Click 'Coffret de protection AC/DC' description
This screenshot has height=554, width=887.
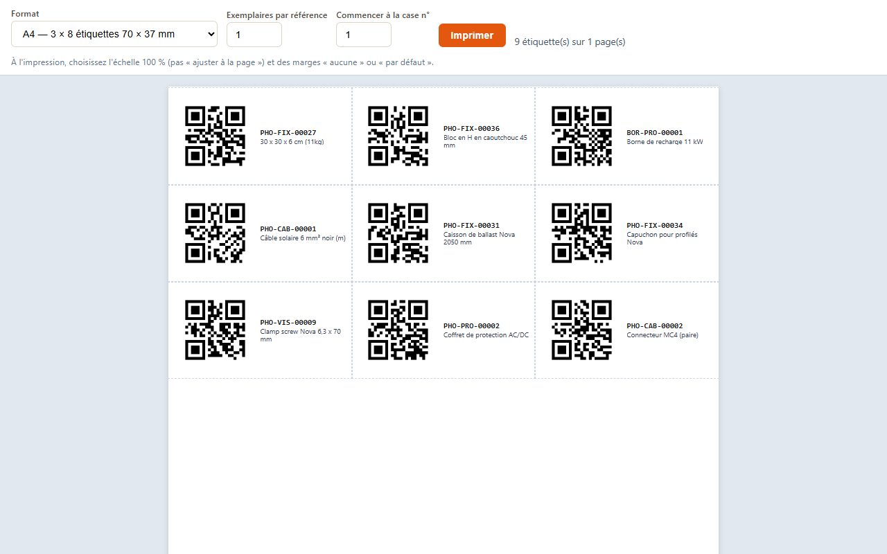coord(486,335)
